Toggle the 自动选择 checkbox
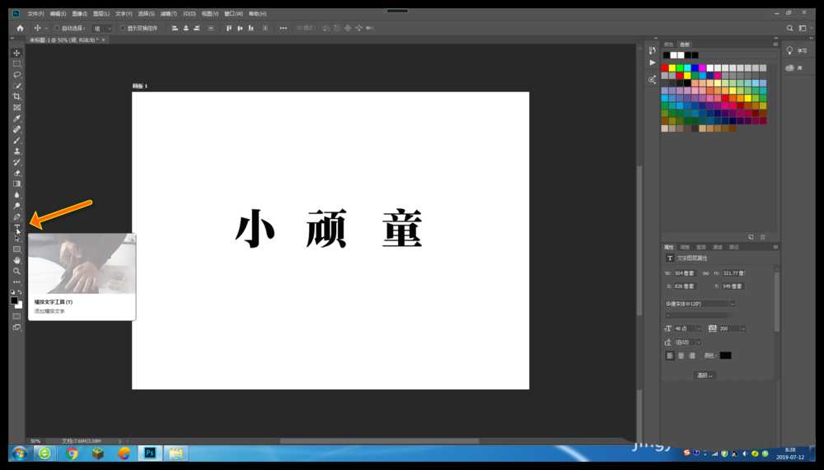 point(58,28)
